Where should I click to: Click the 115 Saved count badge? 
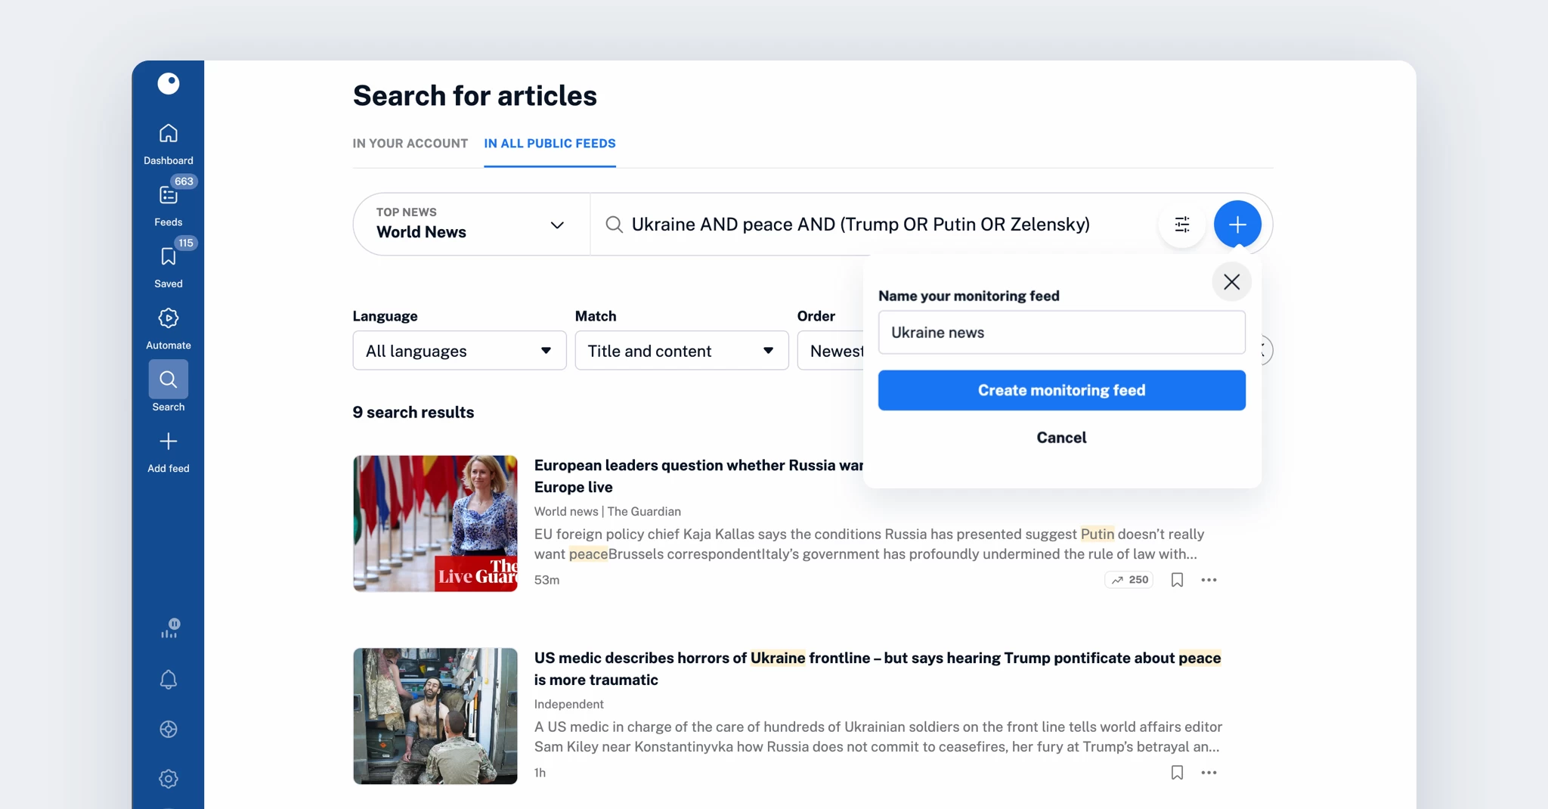(186, 243)
